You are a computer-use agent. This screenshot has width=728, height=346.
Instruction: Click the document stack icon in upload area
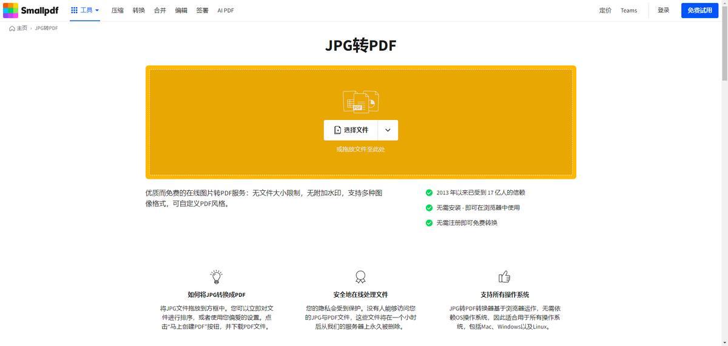[360, 101]
